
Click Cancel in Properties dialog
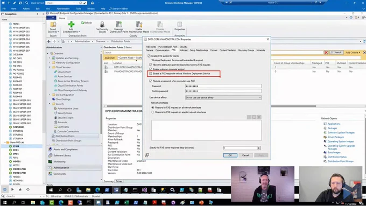point(245,155)
